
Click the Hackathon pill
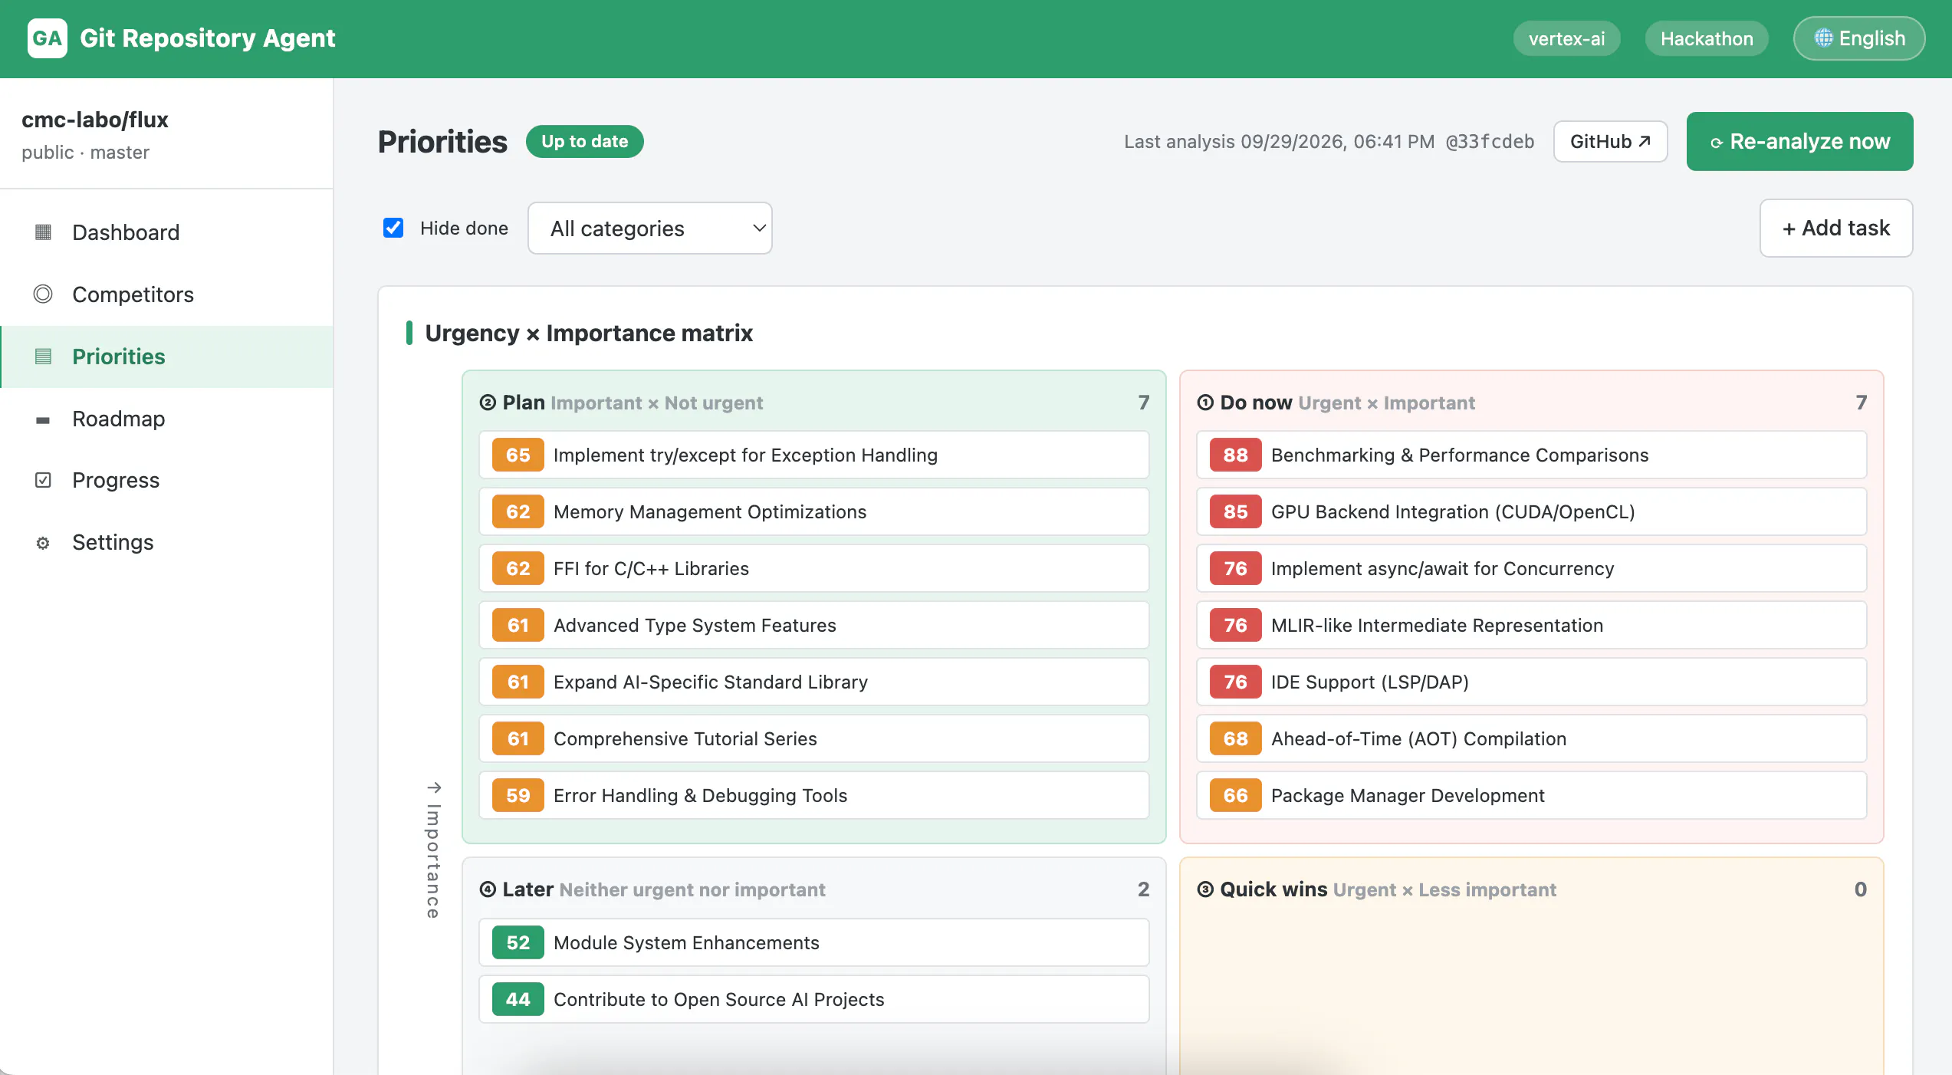pyautogui.click(x=1707, y=38)
